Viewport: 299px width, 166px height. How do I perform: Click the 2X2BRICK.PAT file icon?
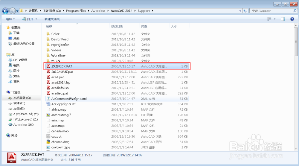(x=48, y=66)
